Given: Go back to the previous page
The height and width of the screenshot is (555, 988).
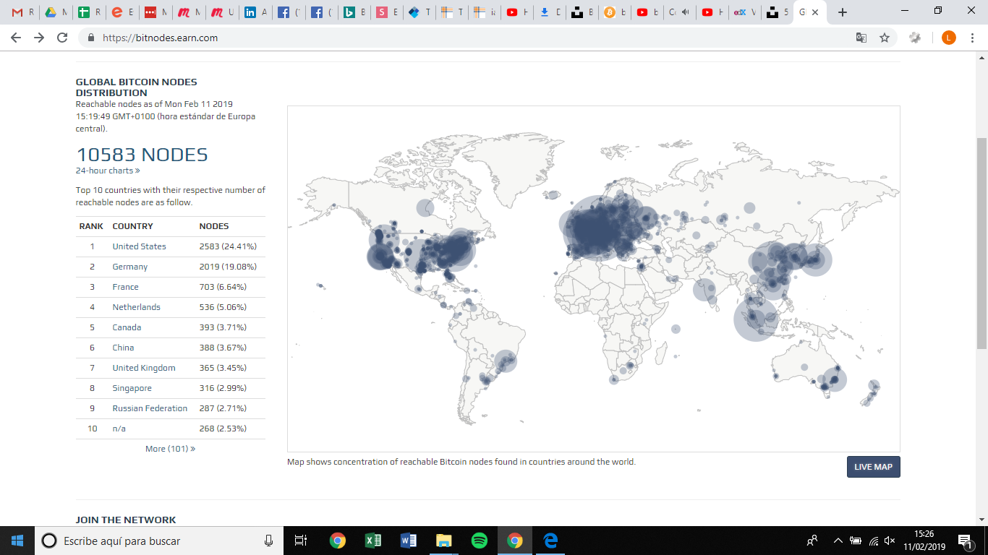Looking at the screenshot, I should point(16,38).
